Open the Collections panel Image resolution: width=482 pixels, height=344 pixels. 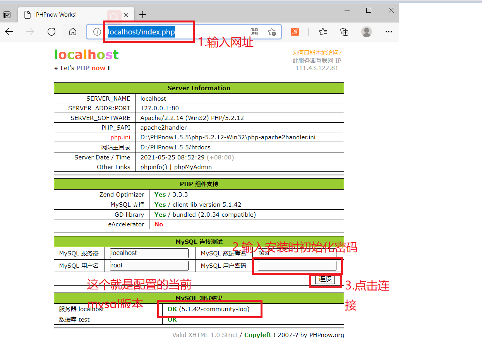(x=344, y=32)
